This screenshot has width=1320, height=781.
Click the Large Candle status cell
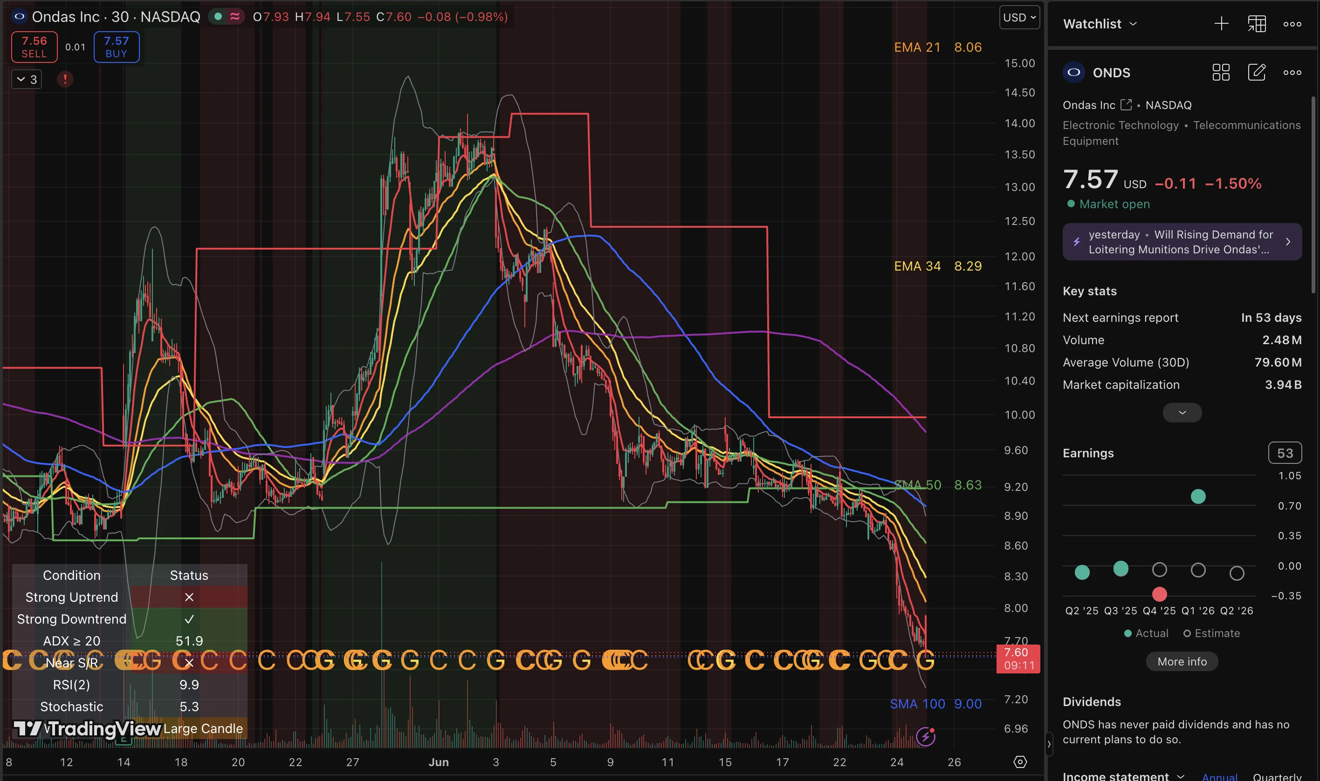[203, 729]
